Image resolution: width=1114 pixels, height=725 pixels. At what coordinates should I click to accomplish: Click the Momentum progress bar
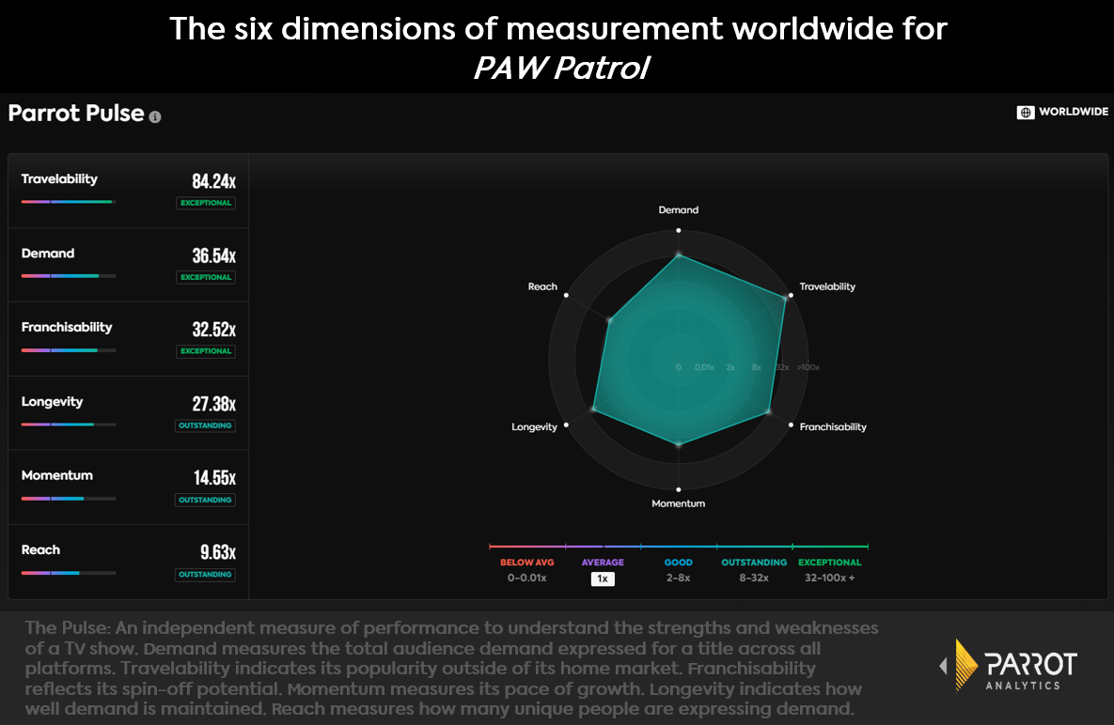69,499
